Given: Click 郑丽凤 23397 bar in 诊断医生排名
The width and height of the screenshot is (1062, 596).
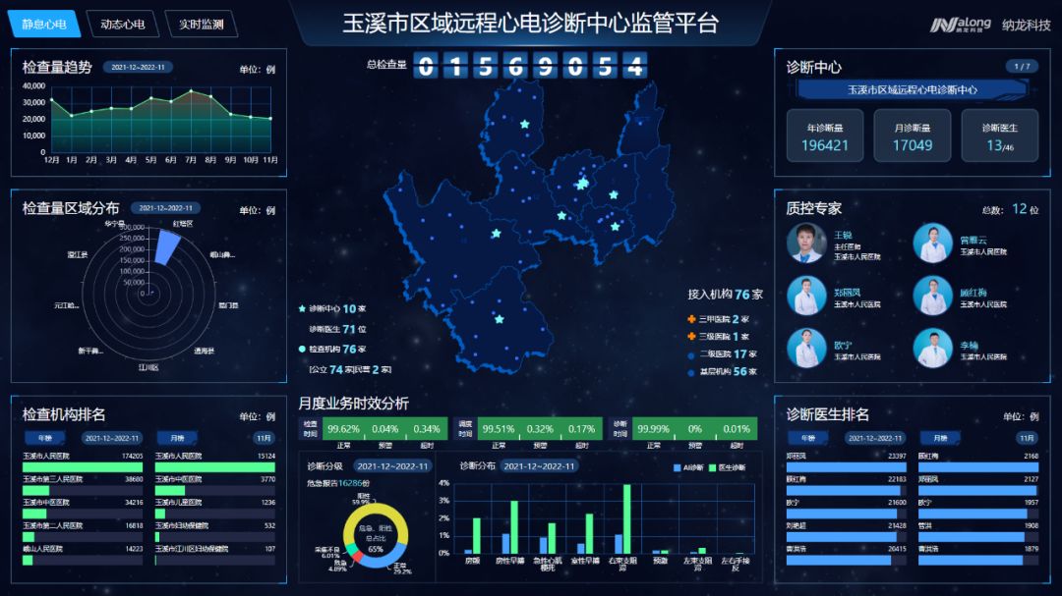Looking at the screenshot, I should pyautogui.click(x=846, y=467).
